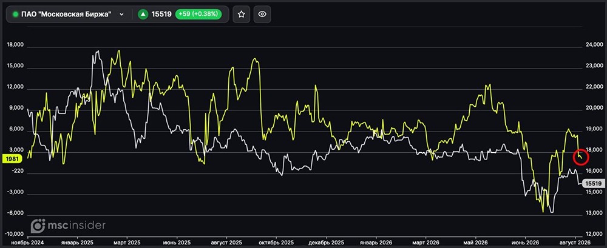Screen dimensions: 607x248
Task: Click the green up-triangle price icon
Action: coord(143,15)
